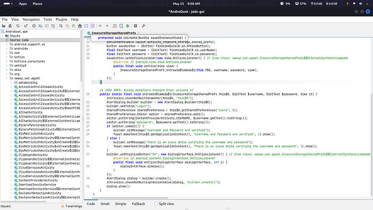Open the File menu
The image size is (373, 210).
(5, 20)
